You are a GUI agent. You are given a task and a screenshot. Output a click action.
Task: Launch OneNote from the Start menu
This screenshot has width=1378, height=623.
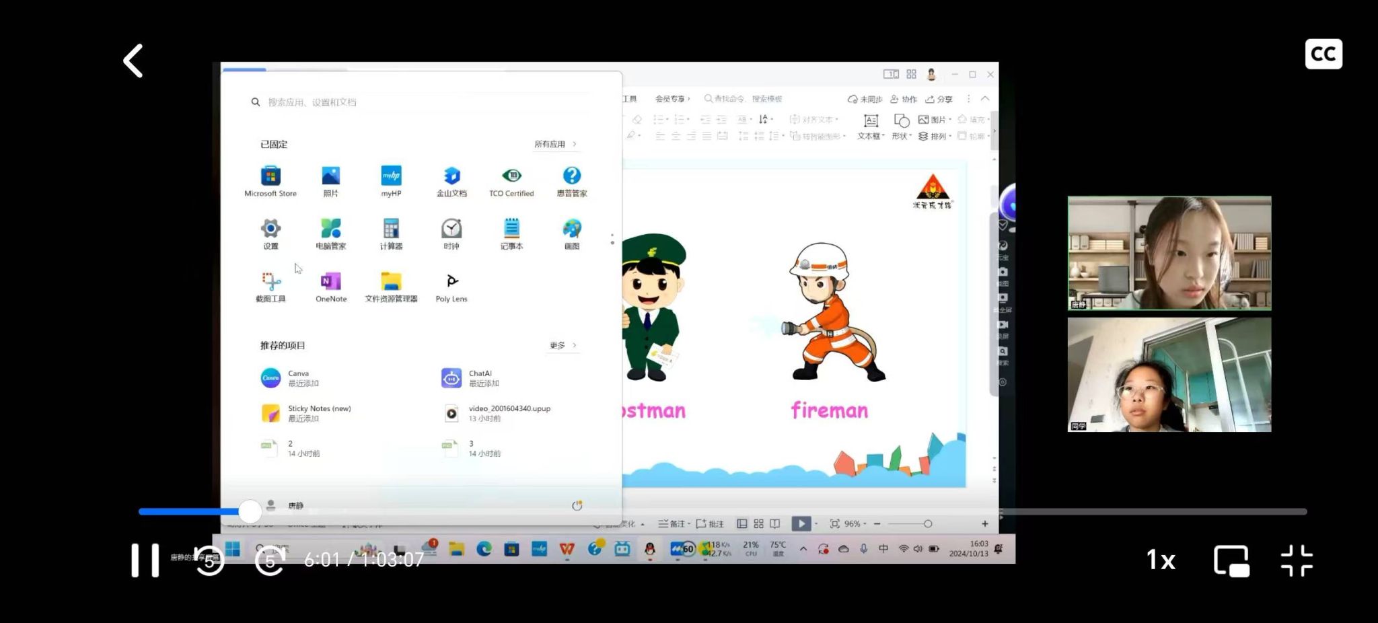click(x=331, y=287)
